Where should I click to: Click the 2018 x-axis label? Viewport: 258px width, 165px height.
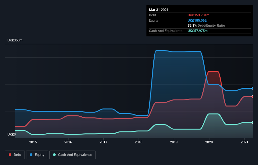(139, 142)
